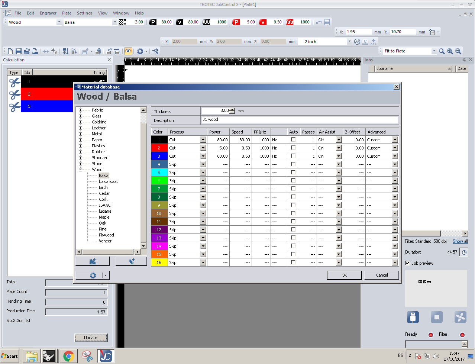The width and height of the screenshot is (475, 364).
Task: Open the Settings menu
Action: pos(84,13)
